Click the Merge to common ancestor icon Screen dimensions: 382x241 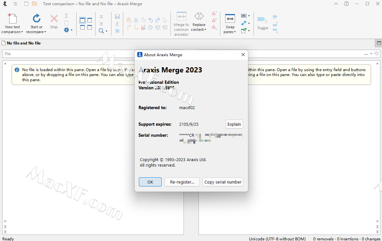click(181, 17)
